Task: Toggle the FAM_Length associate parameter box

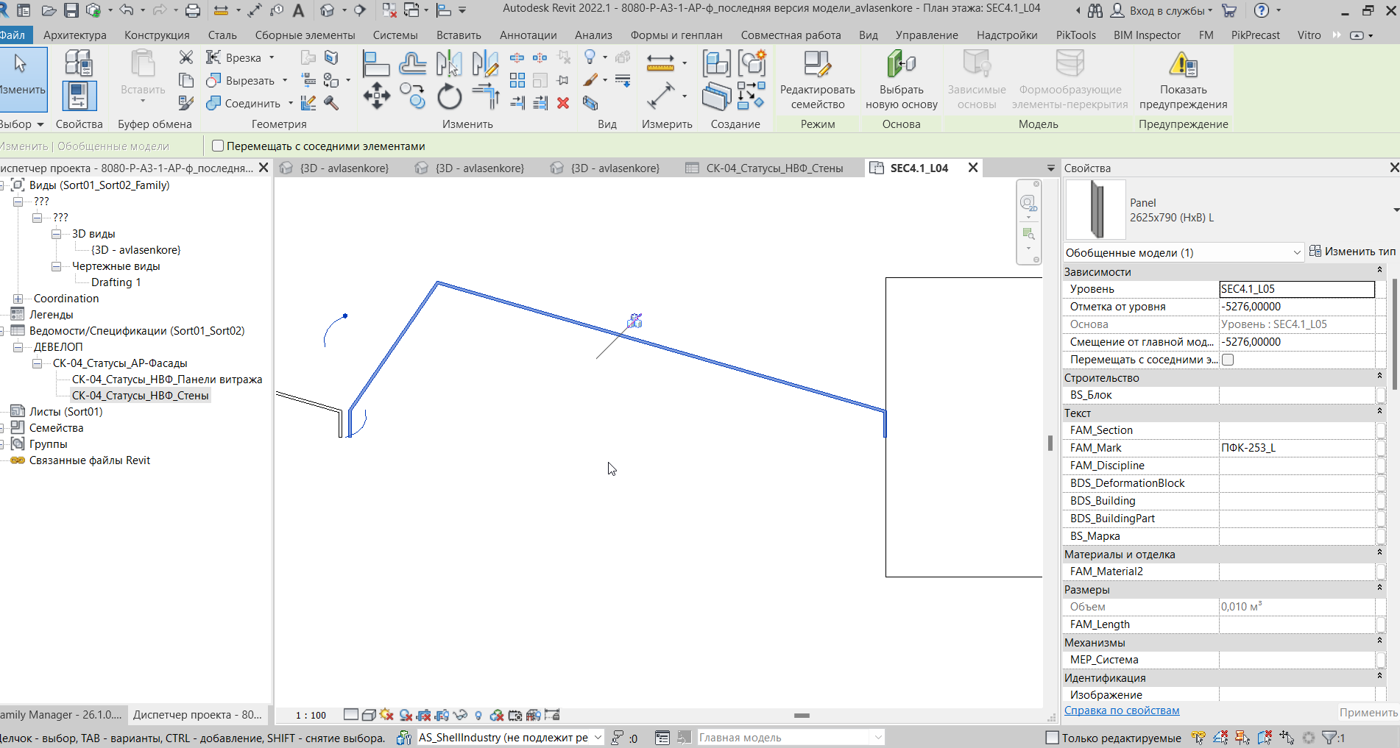Action: click(x=1381, y=624)
